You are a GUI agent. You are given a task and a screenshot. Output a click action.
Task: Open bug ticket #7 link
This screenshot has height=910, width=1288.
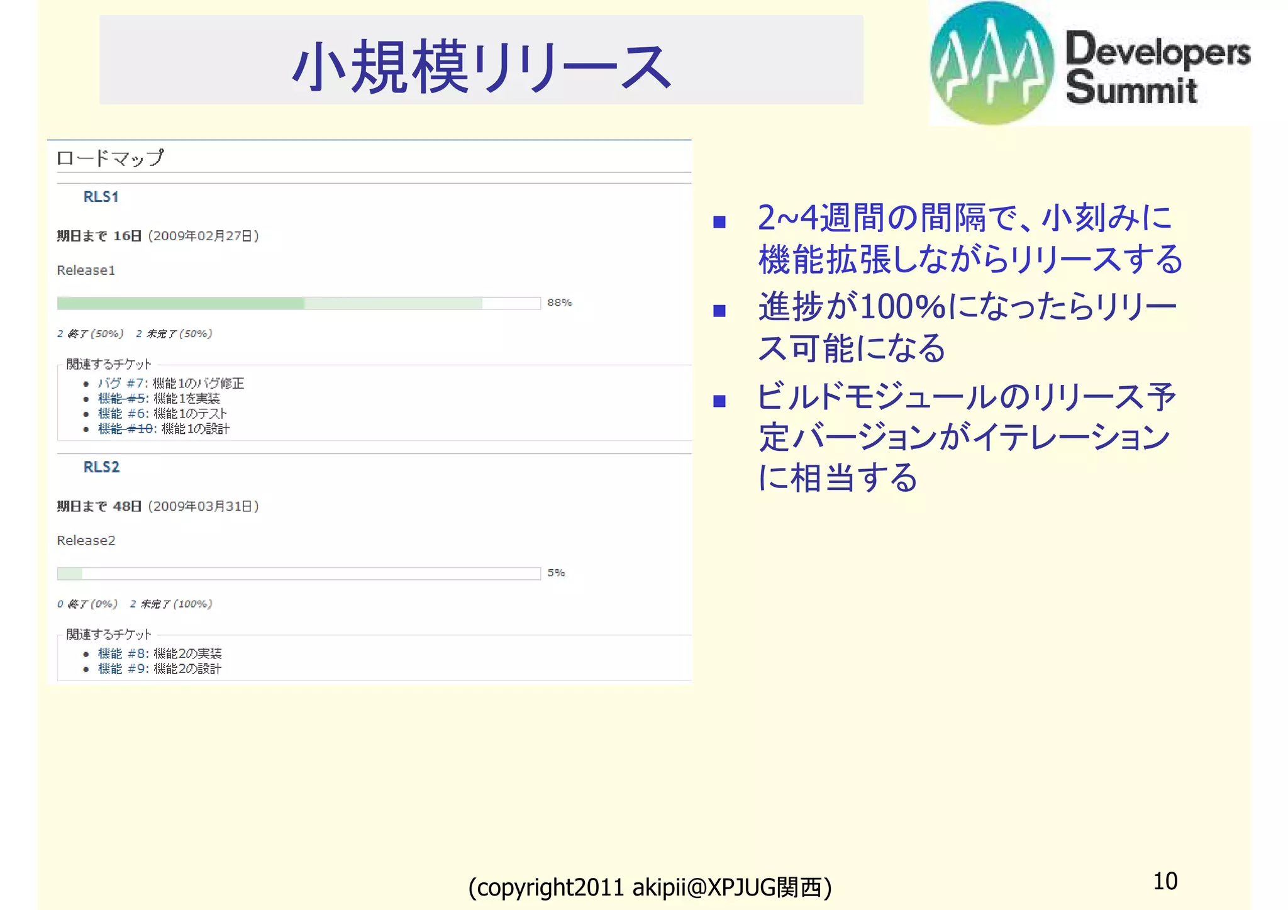point(123,383)
